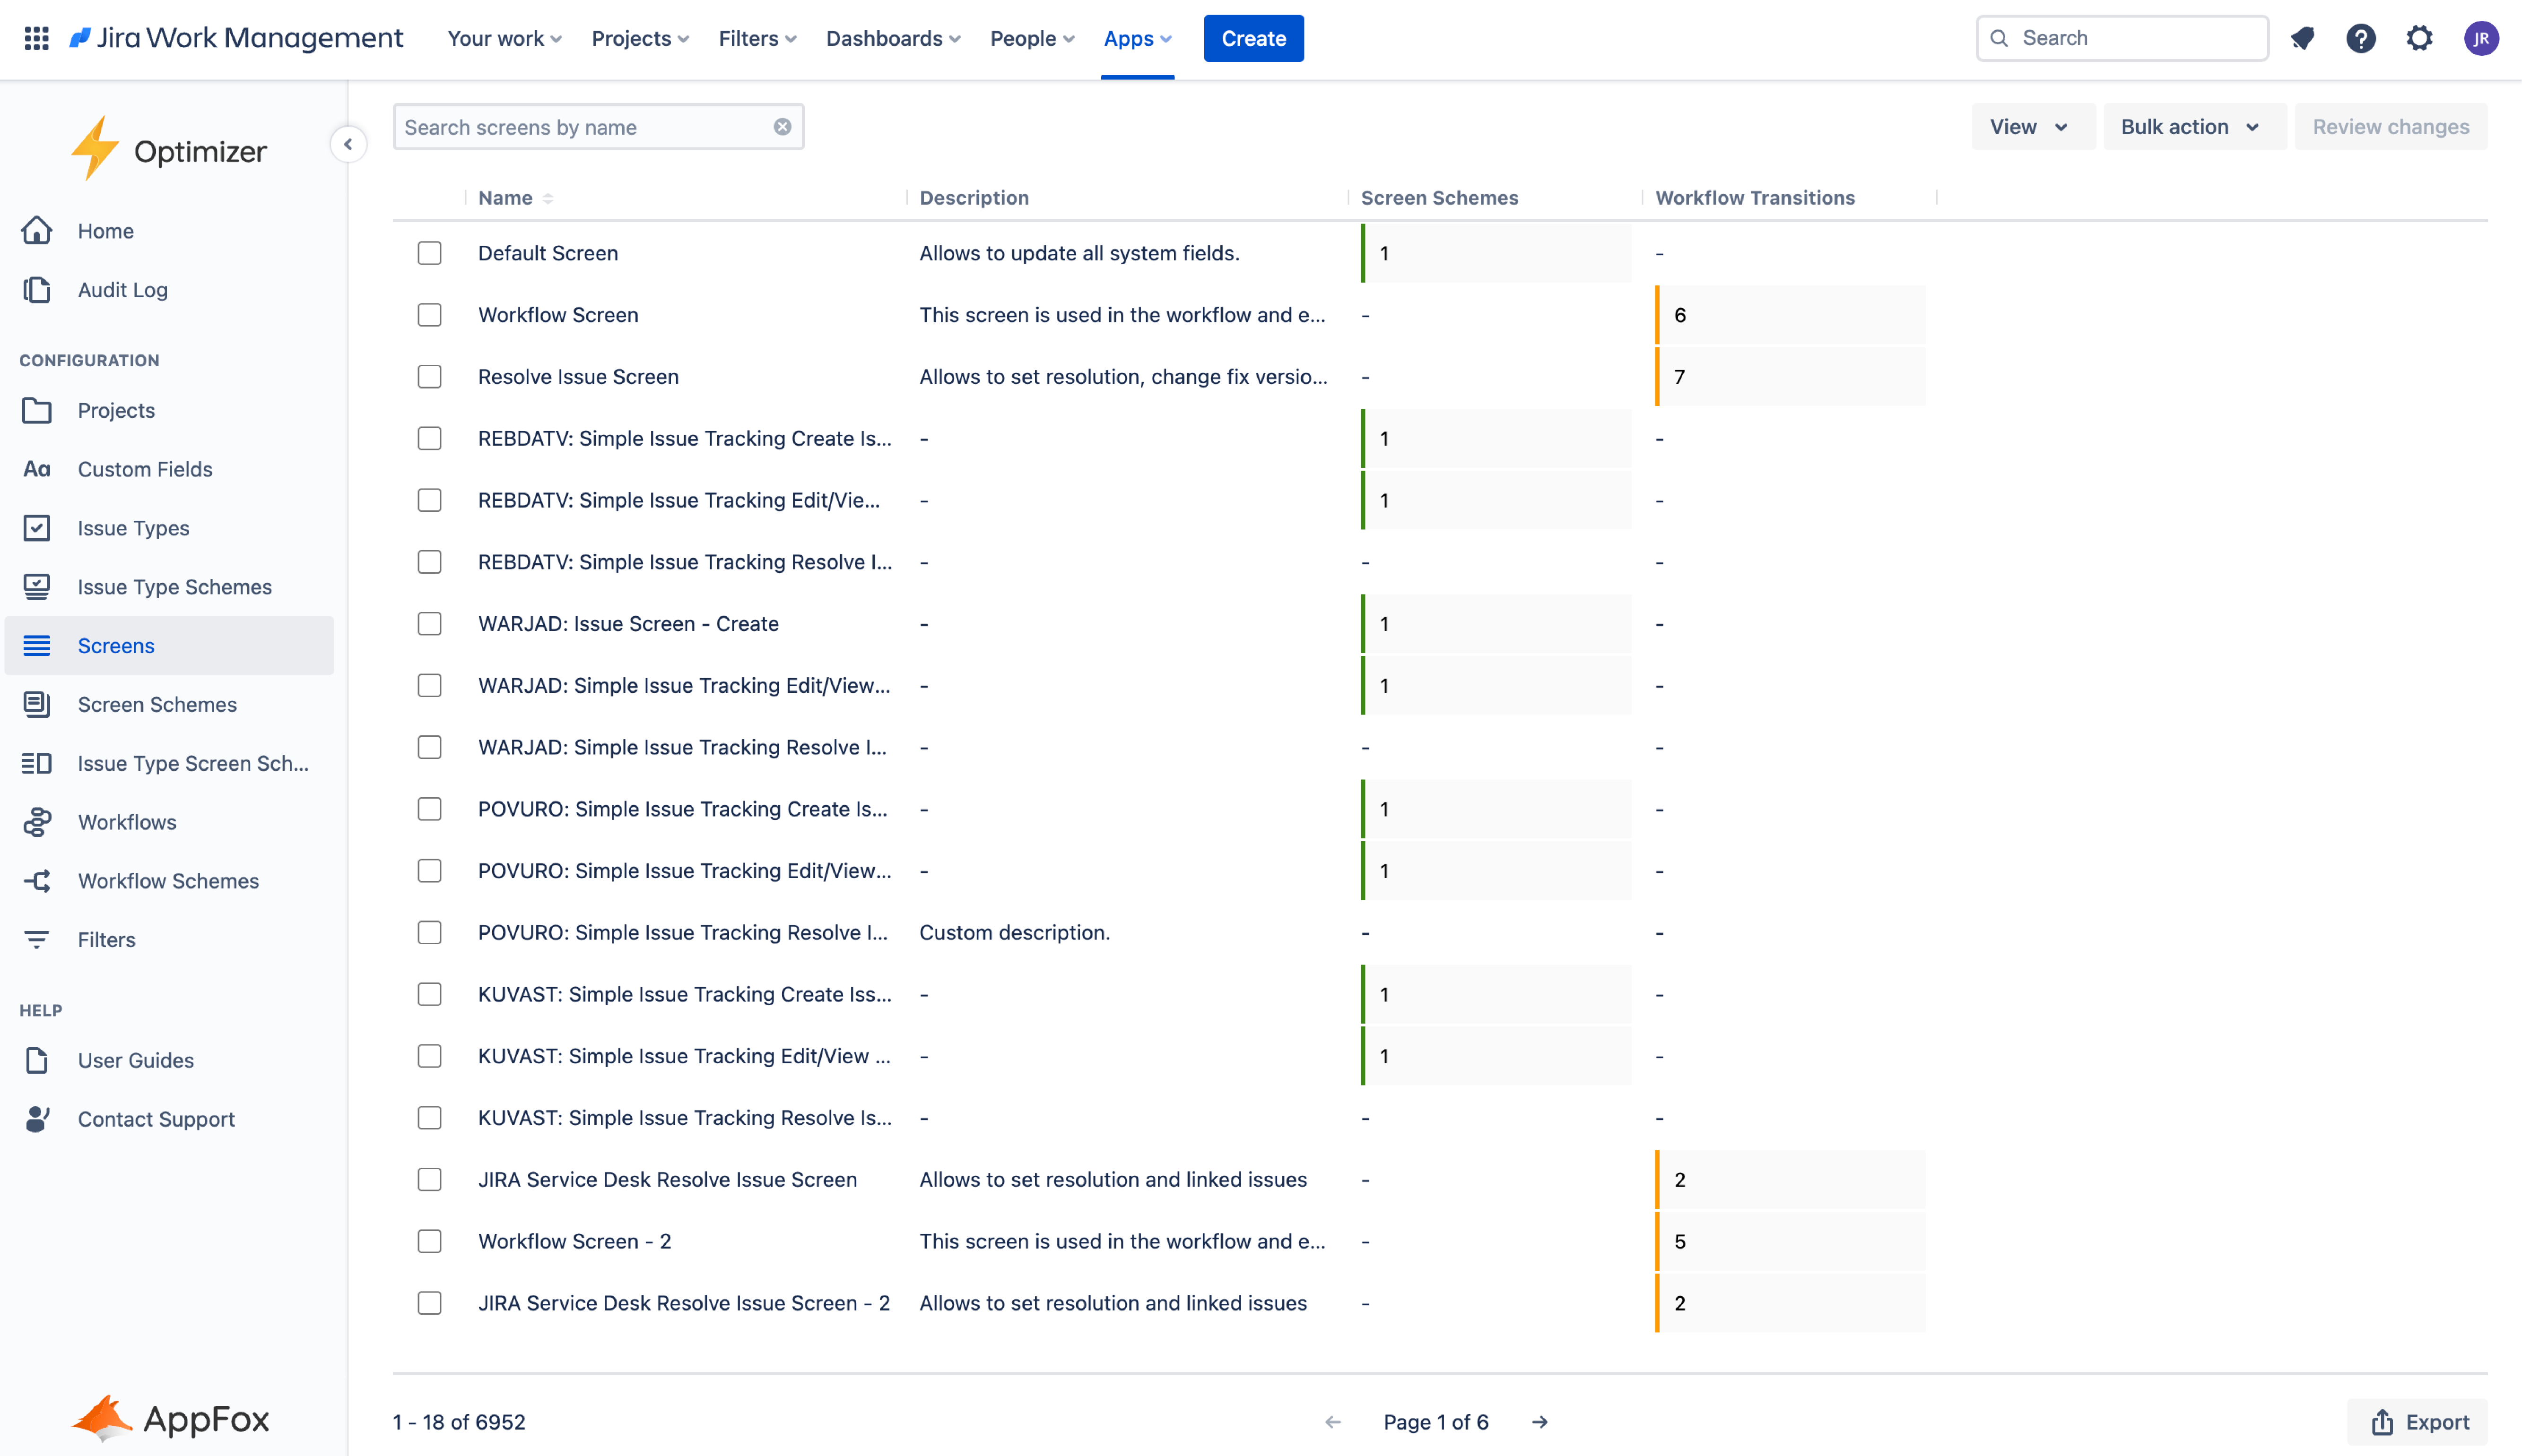Image resolution: width=2522 pixels, height=1456 pixels.
Task: Tick the Workflow Screen - 2 checkbox
Action: (x=429, y=1241)
